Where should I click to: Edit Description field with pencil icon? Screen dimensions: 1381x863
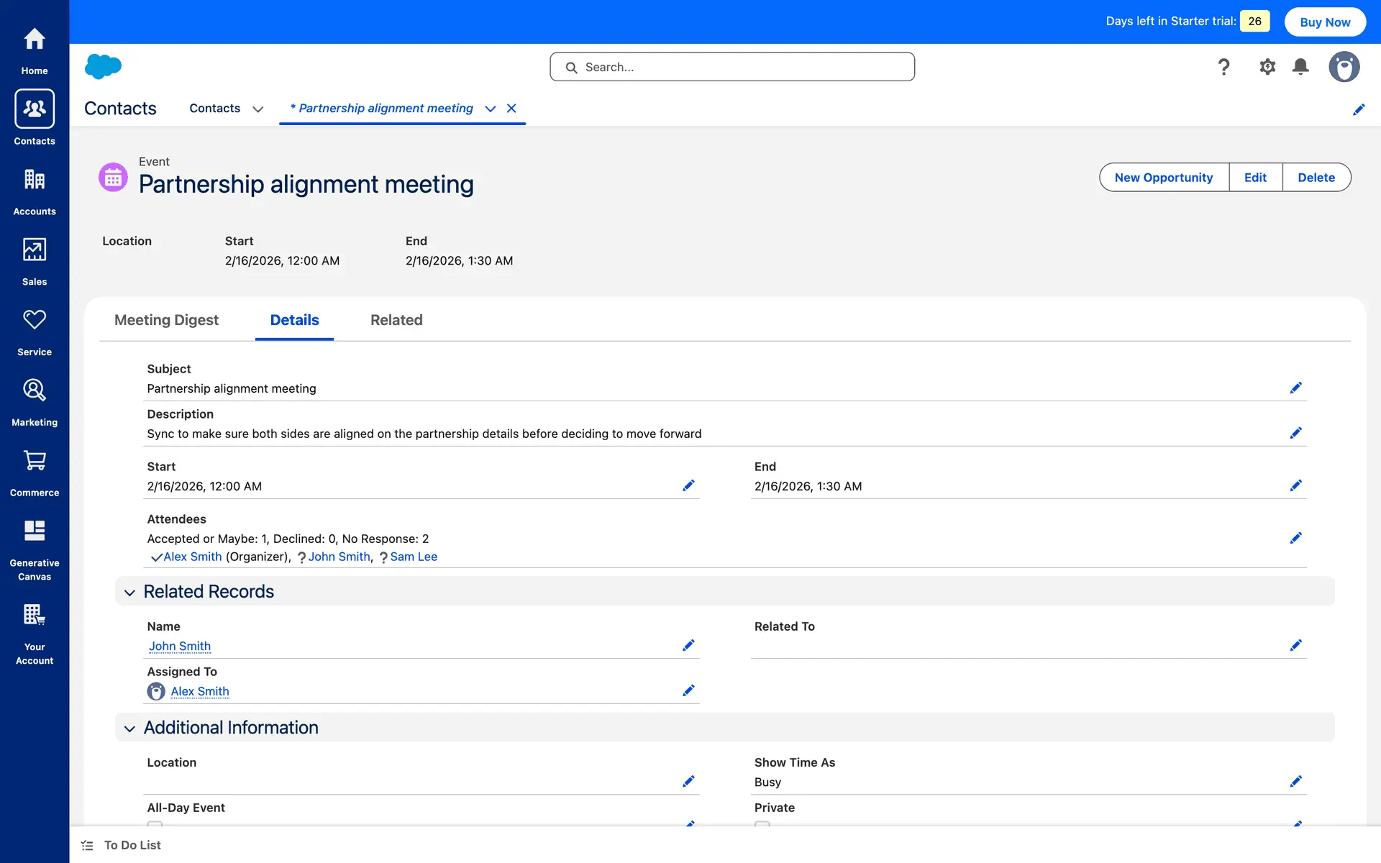pyautogui.click(x=1295, y=433)
